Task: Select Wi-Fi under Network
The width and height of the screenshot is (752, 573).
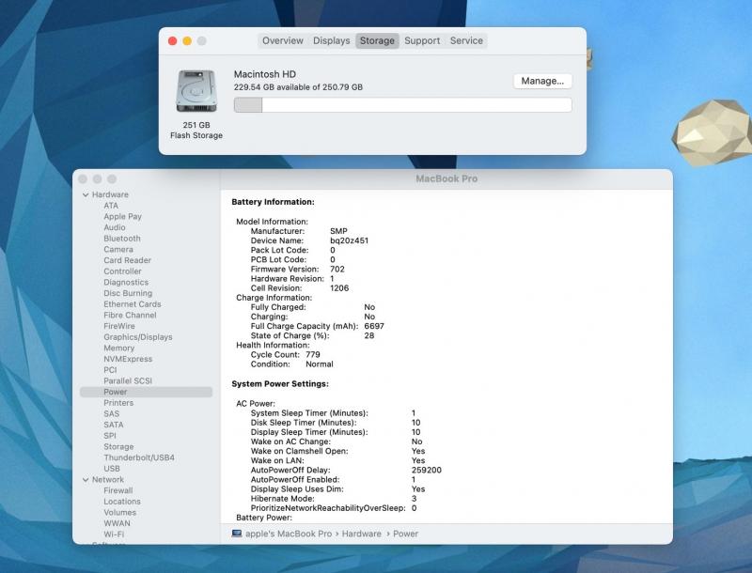Action: click(x=114, y=534)
